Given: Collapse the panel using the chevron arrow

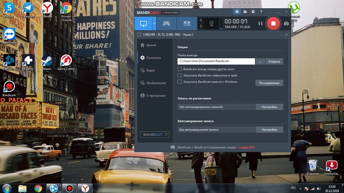Looking at the screenshot, I should [286, 35].
